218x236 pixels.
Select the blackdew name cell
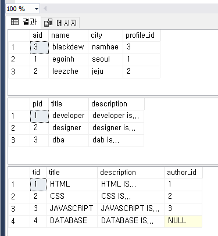click(68, 47)
